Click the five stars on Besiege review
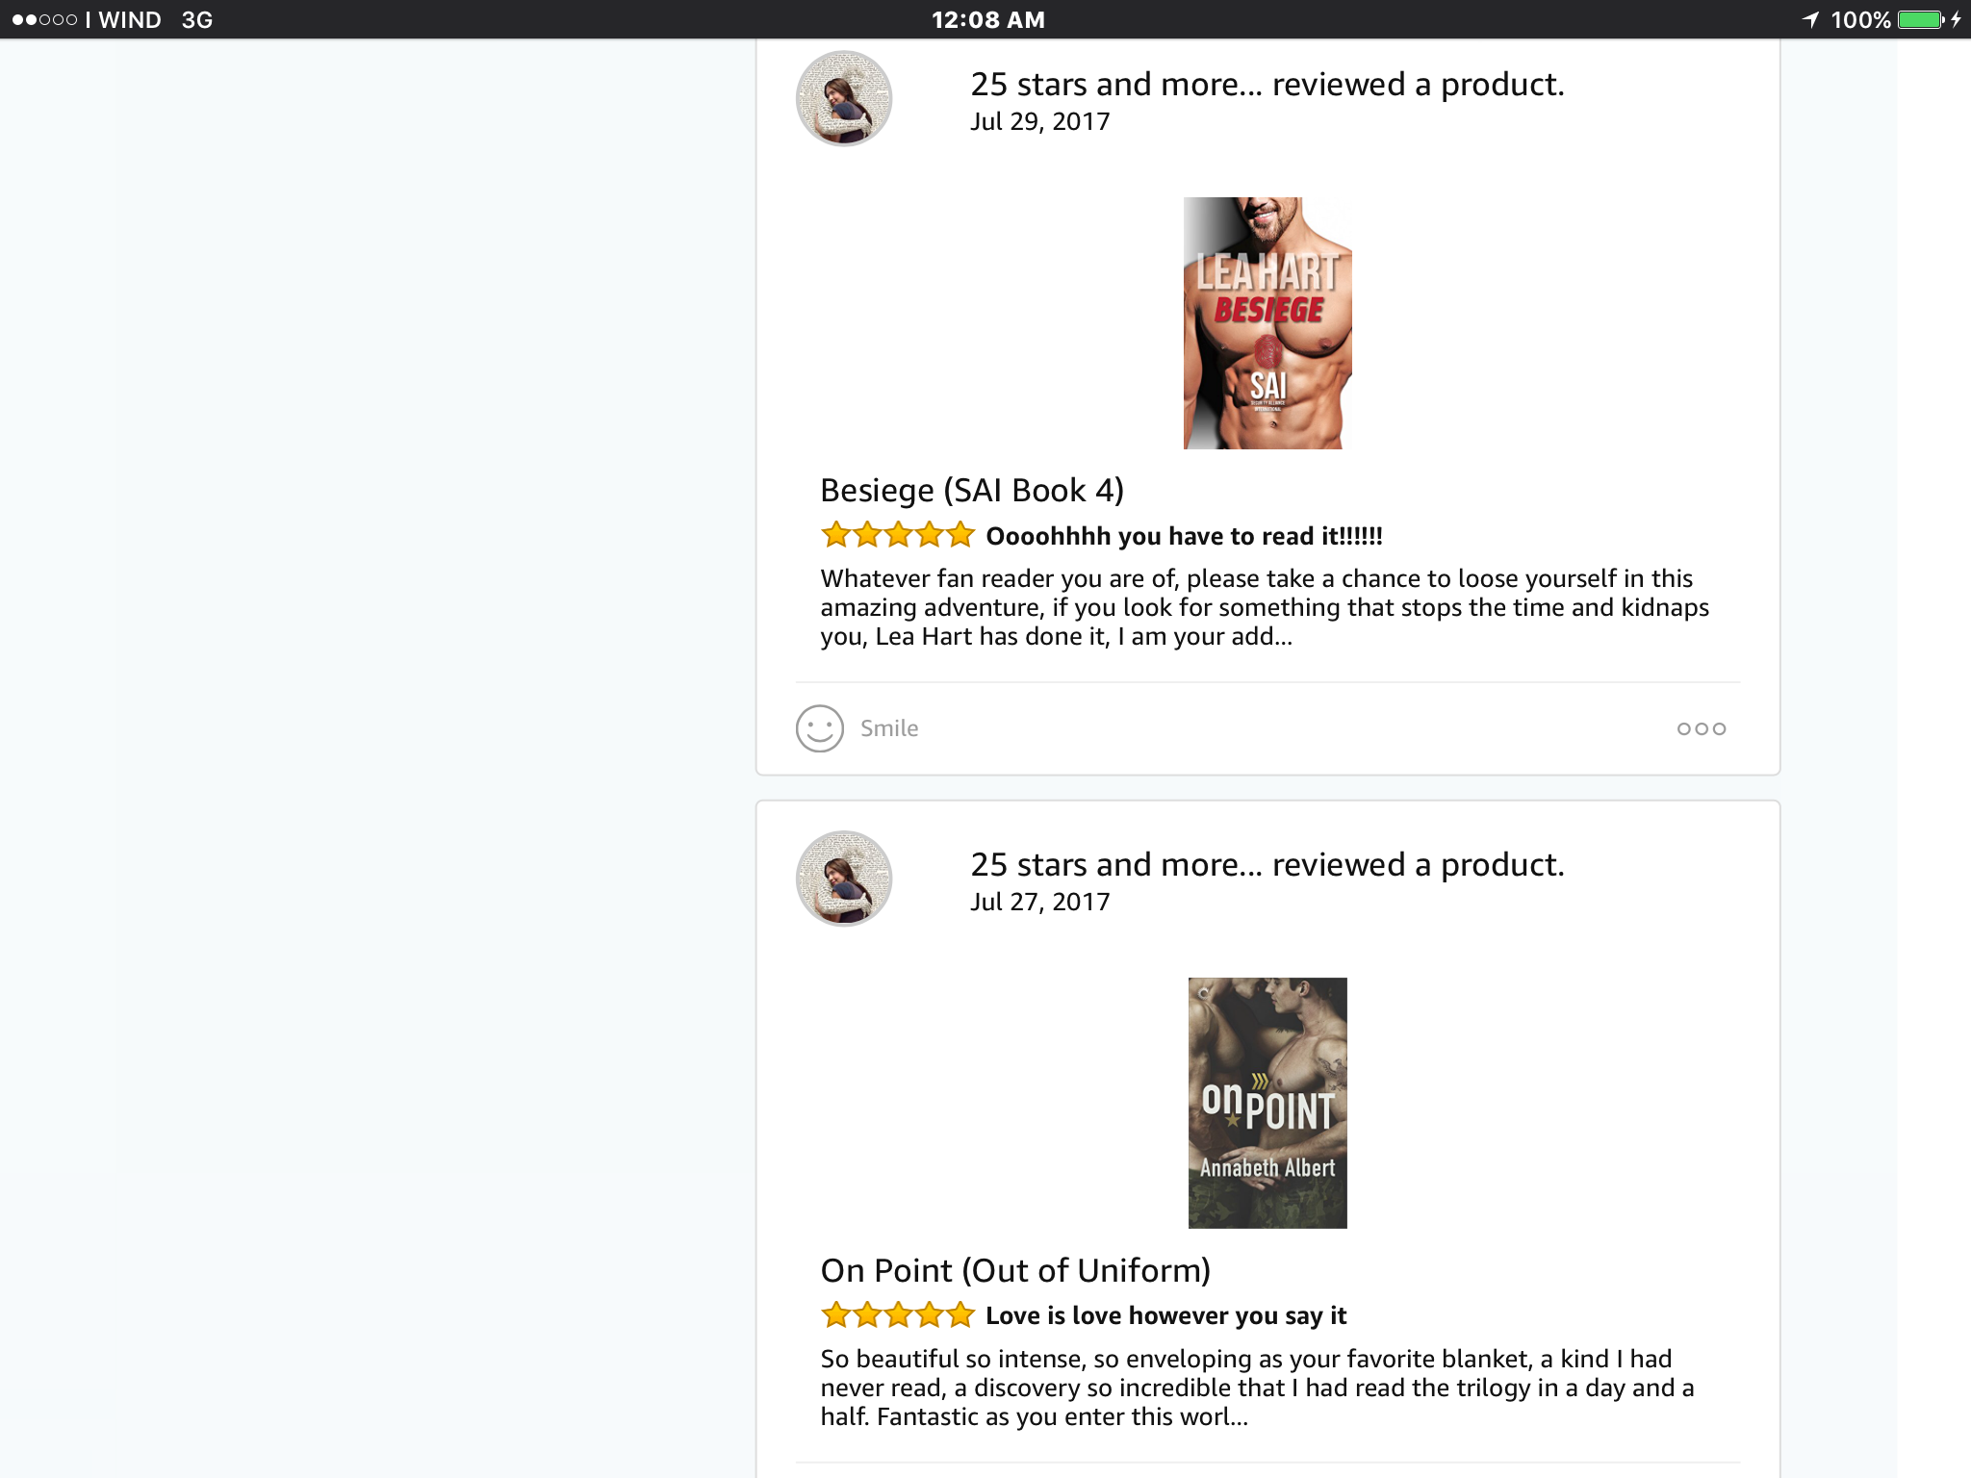Screen dimensions: 1971x1478 (x=898, y=535)
